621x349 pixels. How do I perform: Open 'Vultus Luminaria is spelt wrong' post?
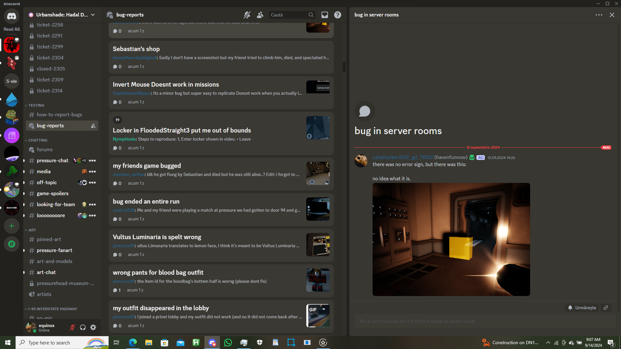157,237
